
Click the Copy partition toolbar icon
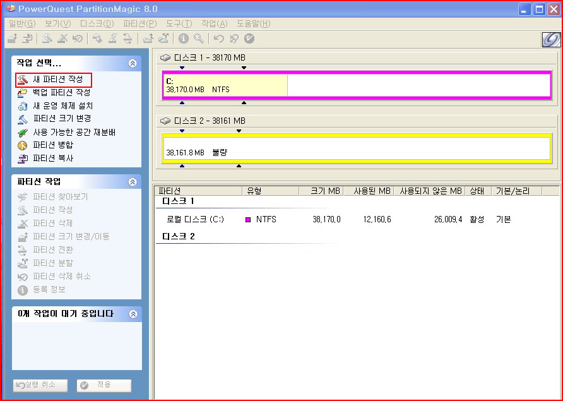coord(27,38)
